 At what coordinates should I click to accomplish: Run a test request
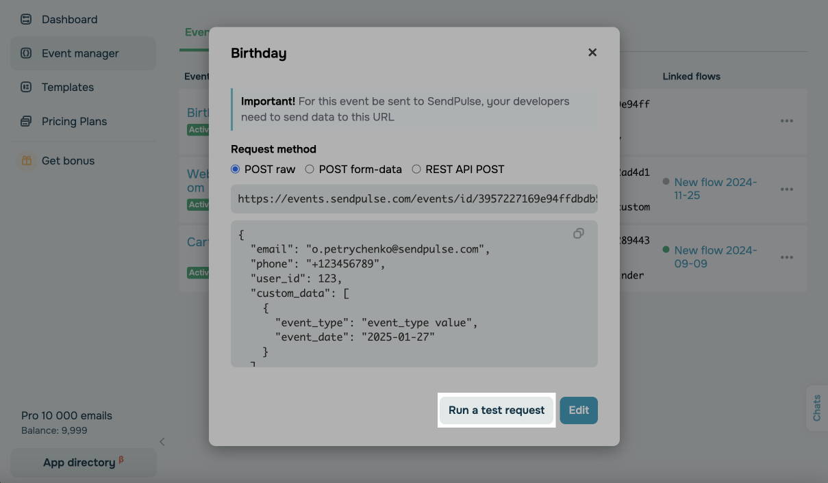(497, 410)
